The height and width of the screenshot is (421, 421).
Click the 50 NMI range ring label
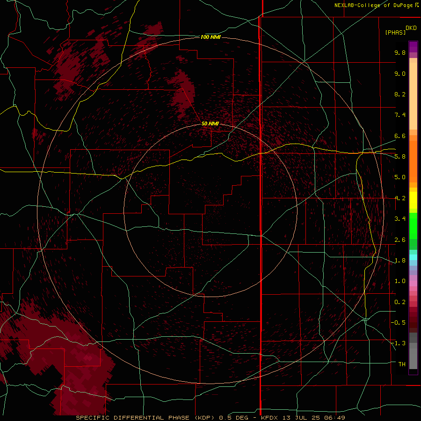tap(210, 123)
